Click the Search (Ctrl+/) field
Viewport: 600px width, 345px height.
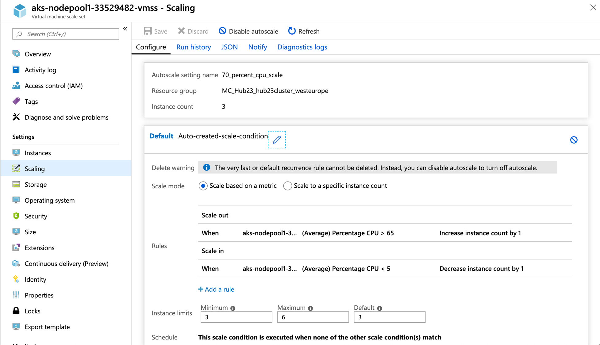[x=66, y=34]
